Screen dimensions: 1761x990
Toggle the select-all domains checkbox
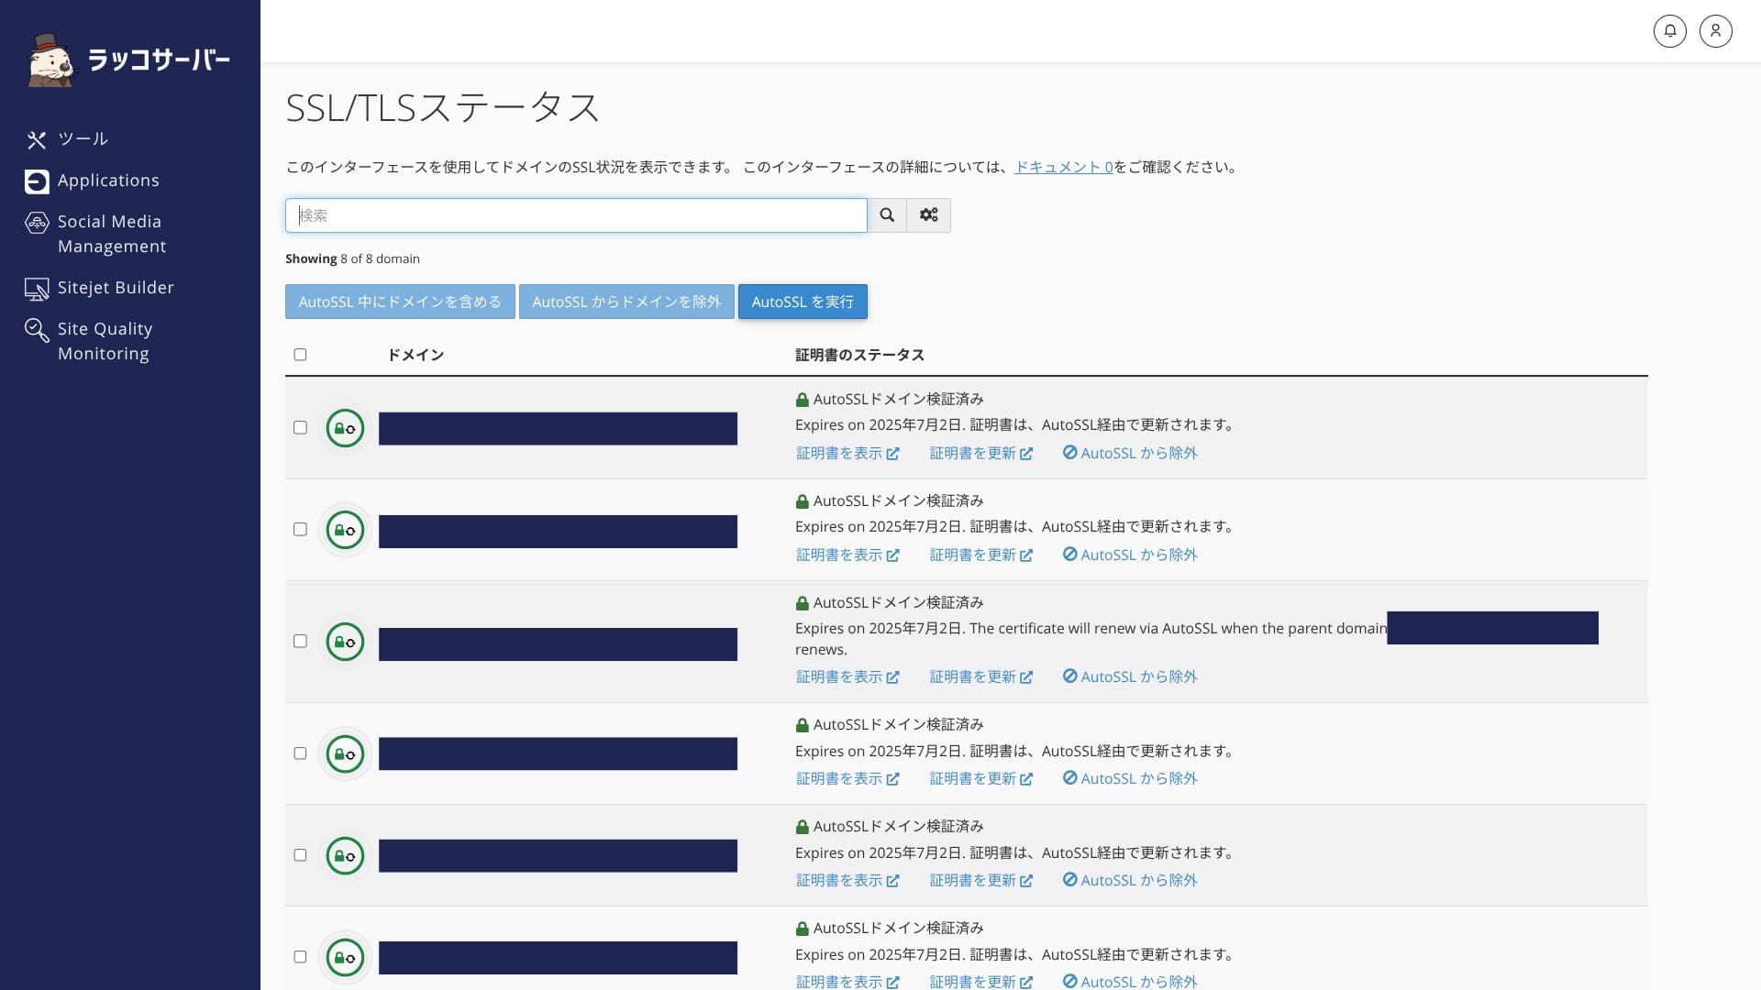pyautogui.click(x=300, y=355)
